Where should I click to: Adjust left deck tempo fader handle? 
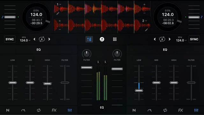(x=10, y=17)
